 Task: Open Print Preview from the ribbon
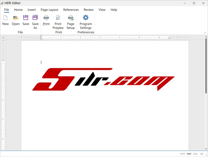pyautogui.click(x=58, y=18)
